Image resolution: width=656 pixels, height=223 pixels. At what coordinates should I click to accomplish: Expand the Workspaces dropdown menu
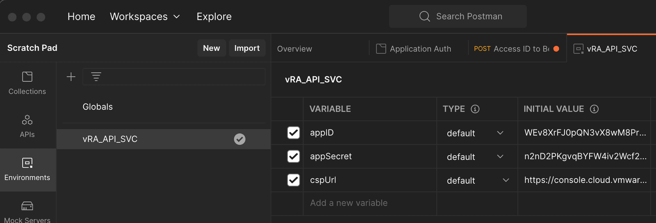[x=145, y=16]
